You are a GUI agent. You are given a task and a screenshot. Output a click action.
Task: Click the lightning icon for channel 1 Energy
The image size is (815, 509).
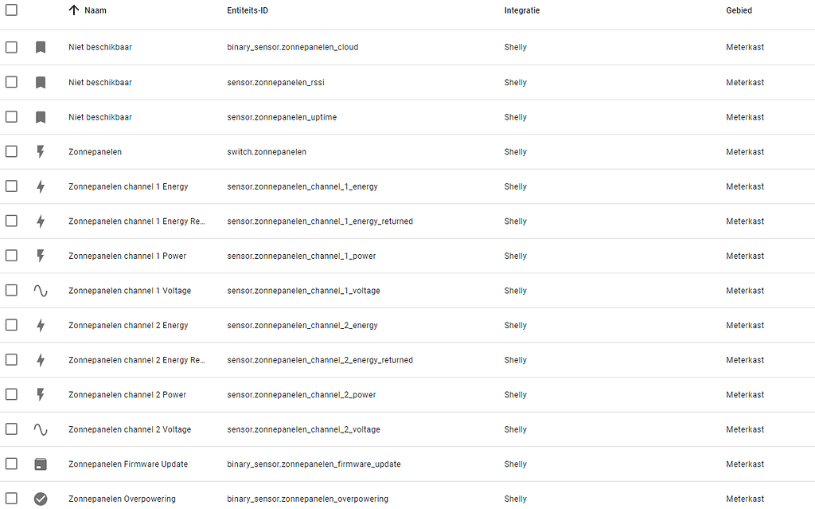click(x=41, y=186)
